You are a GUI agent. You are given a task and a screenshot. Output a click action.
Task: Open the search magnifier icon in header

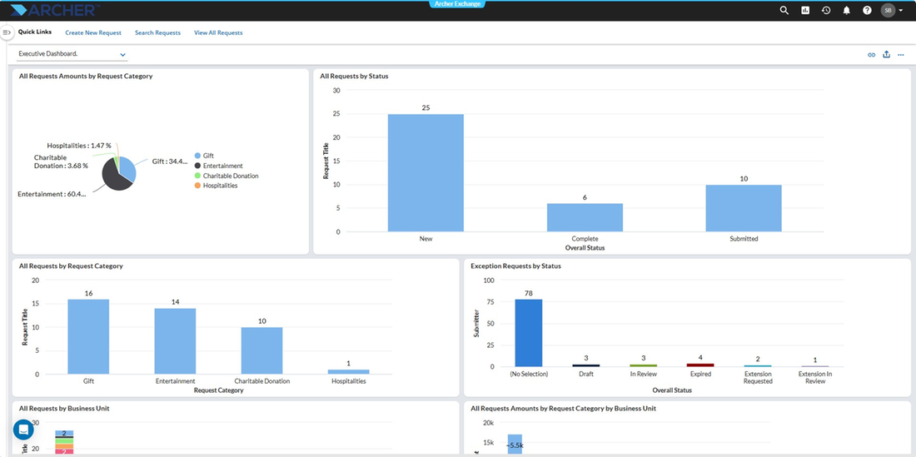point(784,11)
